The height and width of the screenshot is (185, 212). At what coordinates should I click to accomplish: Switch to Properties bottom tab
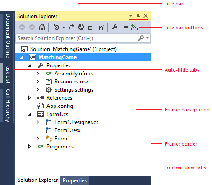[x=74, y=180]
